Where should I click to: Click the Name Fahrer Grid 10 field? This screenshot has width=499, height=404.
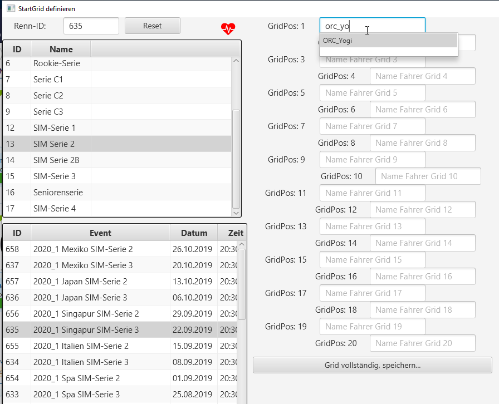click(x=427, y=176)
